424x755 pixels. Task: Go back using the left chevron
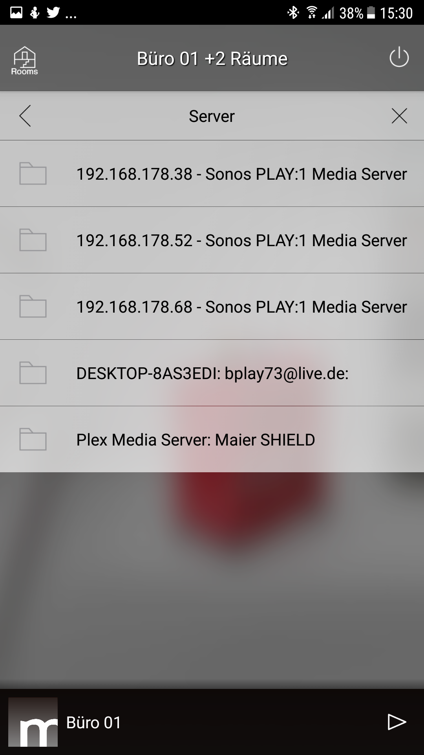tap(25, 116)
